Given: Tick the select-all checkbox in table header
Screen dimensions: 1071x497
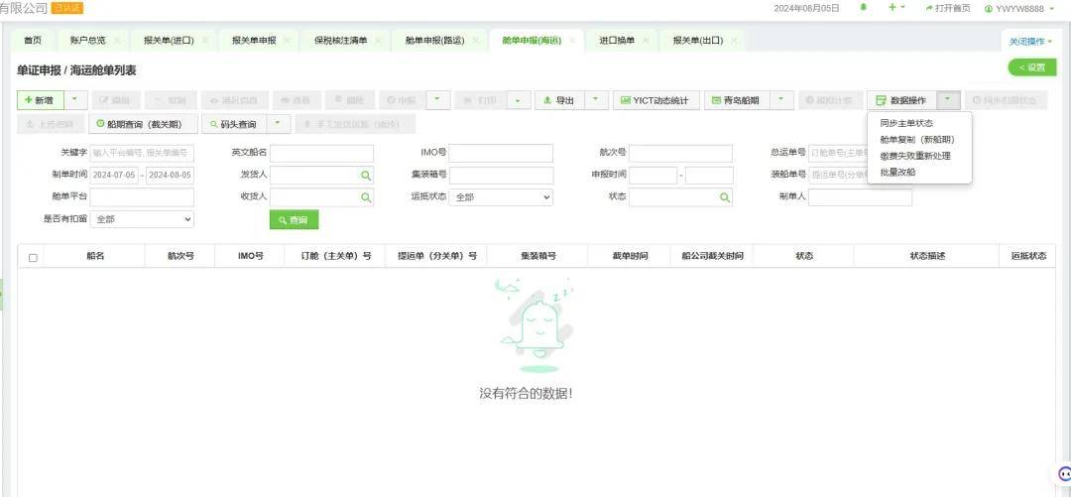Looking at the screenshot, I should click(33, 257).
